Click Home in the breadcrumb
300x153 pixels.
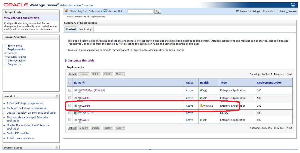pyautogui.click(x=70, y=17)
